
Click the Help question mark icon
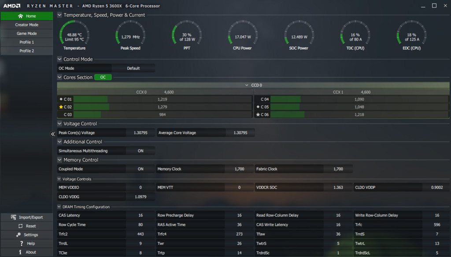point(21,243)
